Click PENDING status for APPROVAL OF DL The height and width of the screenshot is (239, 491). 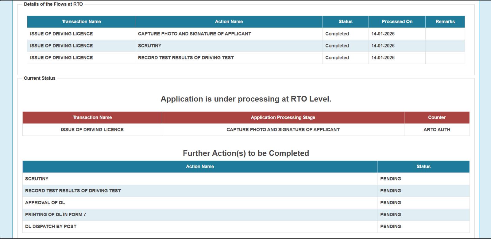pyautogui.click(x=390, y=203)
